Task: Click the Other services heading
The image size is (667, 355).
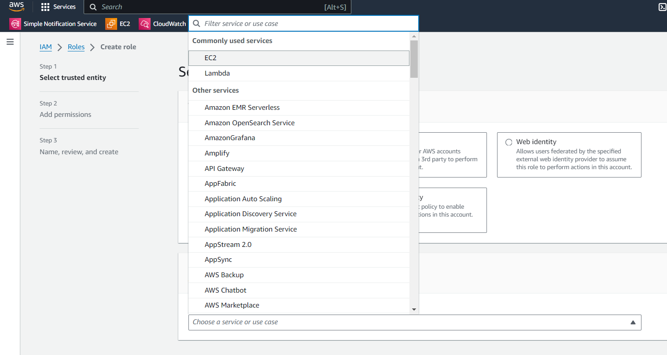Action: [216, 91]
